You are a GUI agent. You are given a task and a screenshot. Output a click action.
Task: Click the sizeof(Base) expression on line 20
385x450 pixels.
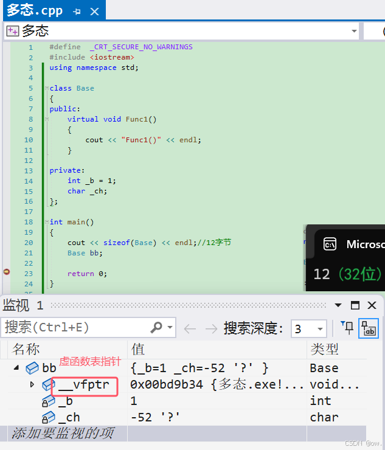tap(130, 243)
